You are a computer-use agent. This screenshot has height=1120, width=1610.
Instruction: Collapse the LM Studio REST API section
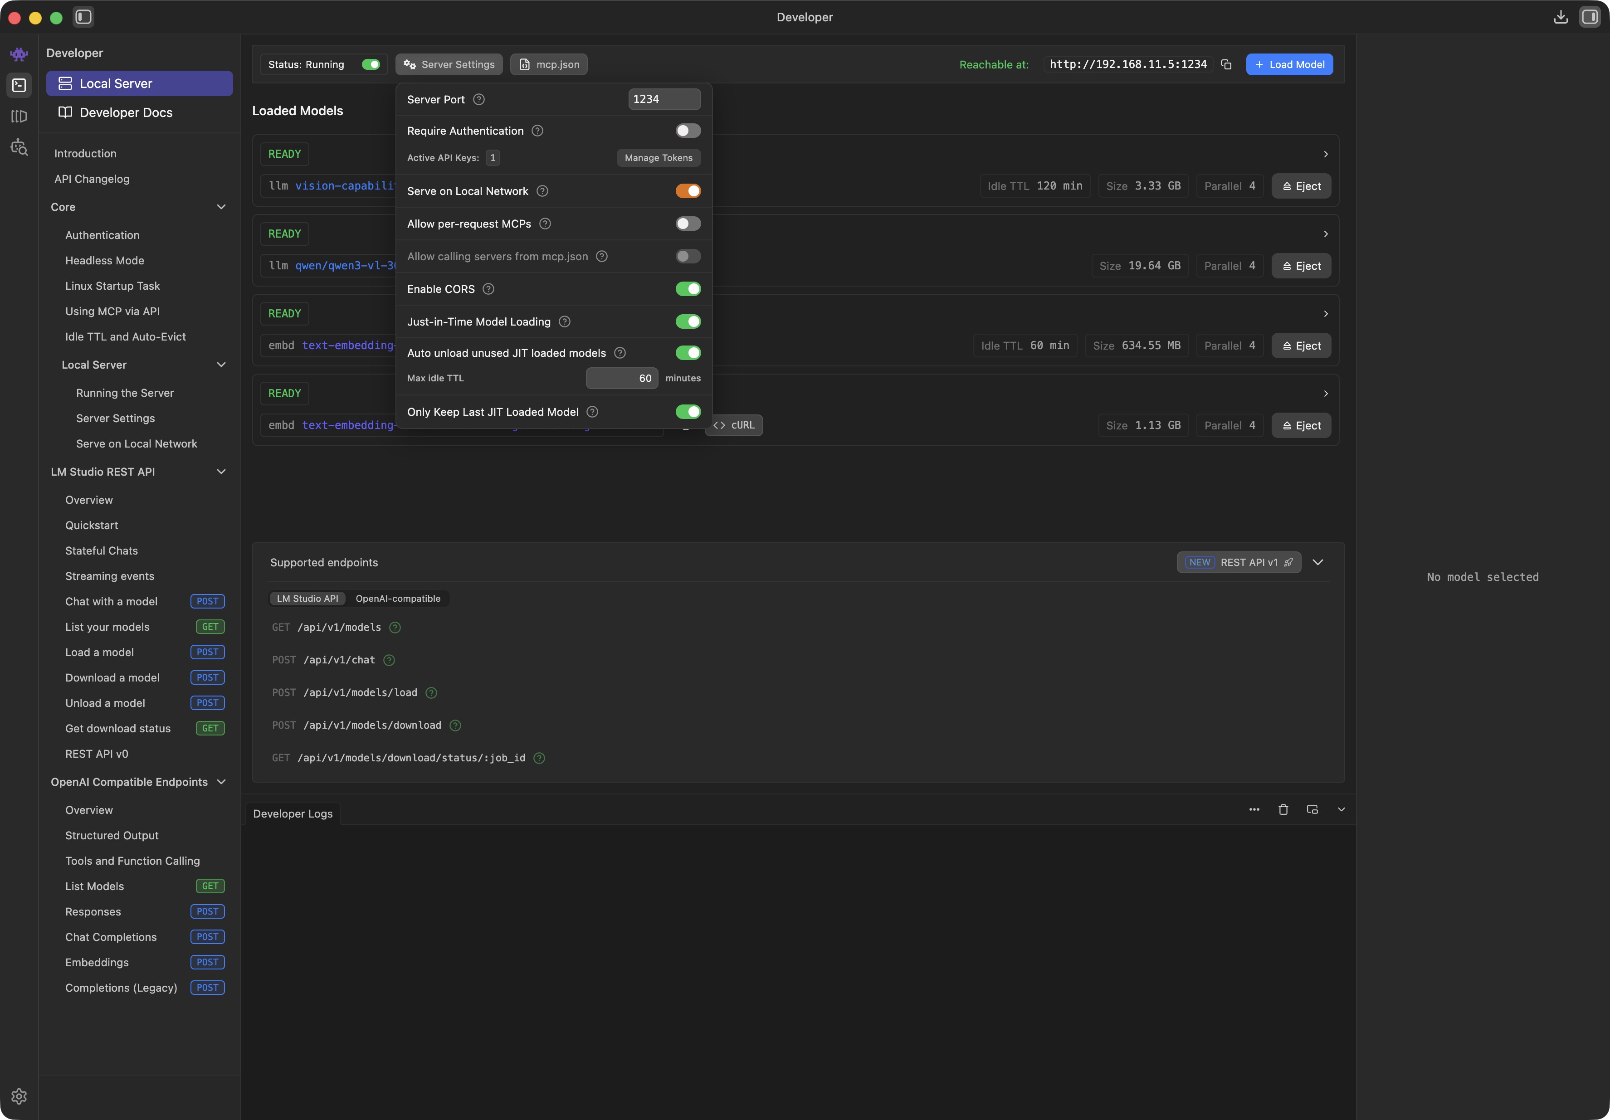point(221,472)
